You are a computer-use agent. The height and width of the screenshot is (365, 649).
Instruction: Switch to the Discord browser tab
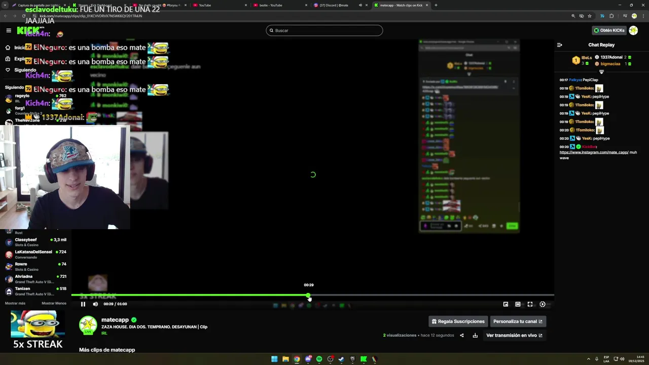(340, 5)
